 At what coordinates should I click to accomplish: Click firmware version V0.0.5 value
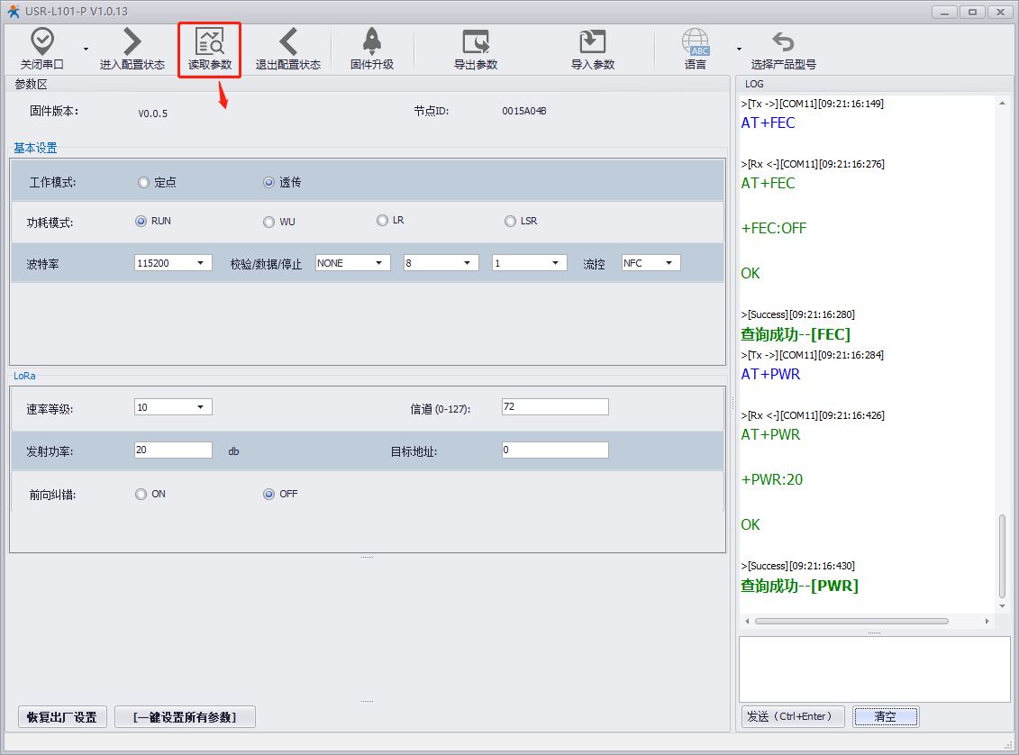click(153, 113)
